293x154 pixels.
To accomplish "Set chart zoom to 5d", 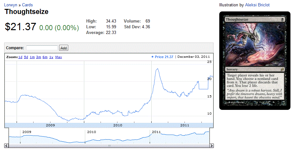I will pyautogui.click(x=26, y=57).
